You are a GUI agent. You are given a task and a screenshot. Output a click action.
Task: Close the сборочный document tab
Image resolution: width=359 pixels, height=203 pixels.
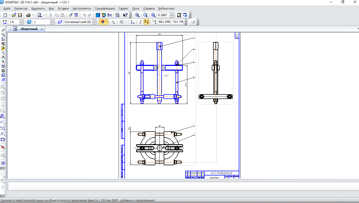pos(42,29)
